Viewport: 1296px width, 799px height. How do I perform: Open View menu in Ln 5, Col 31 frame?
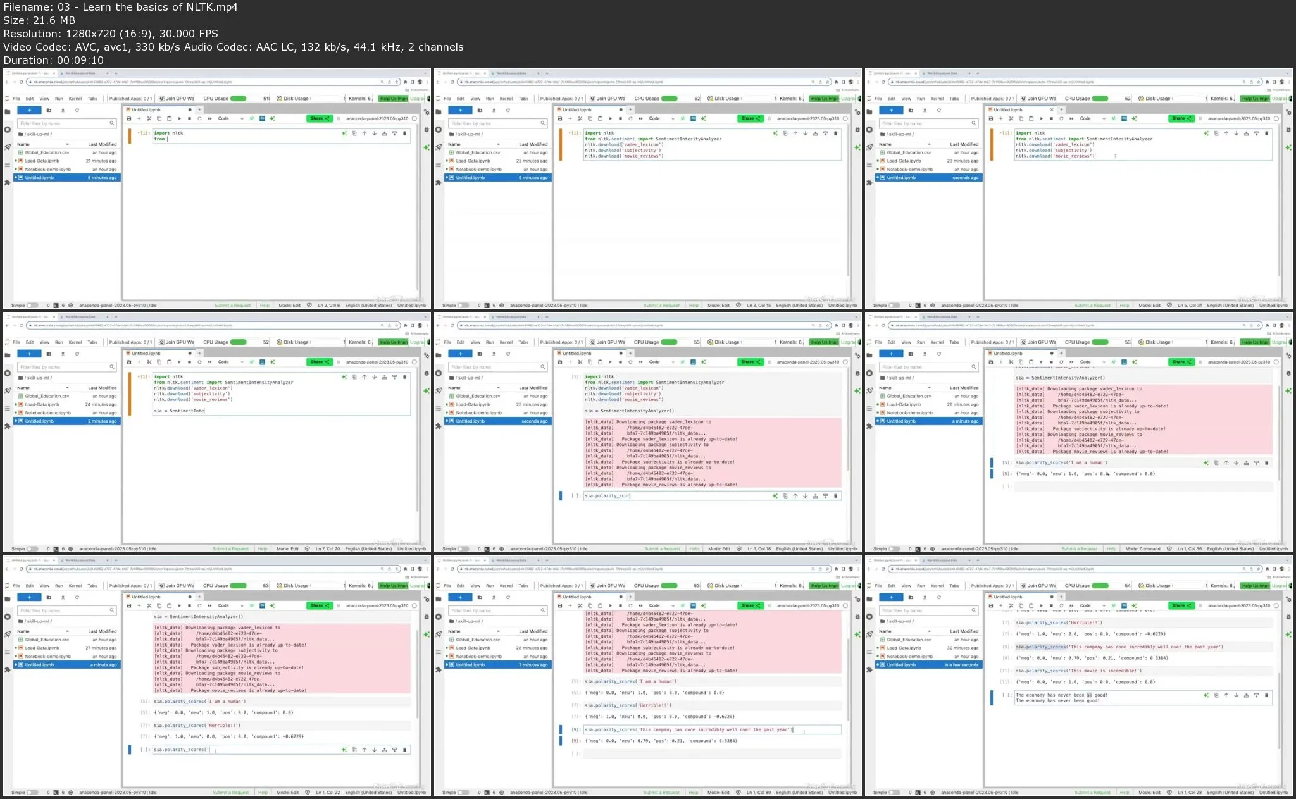(x=906, y=99)
